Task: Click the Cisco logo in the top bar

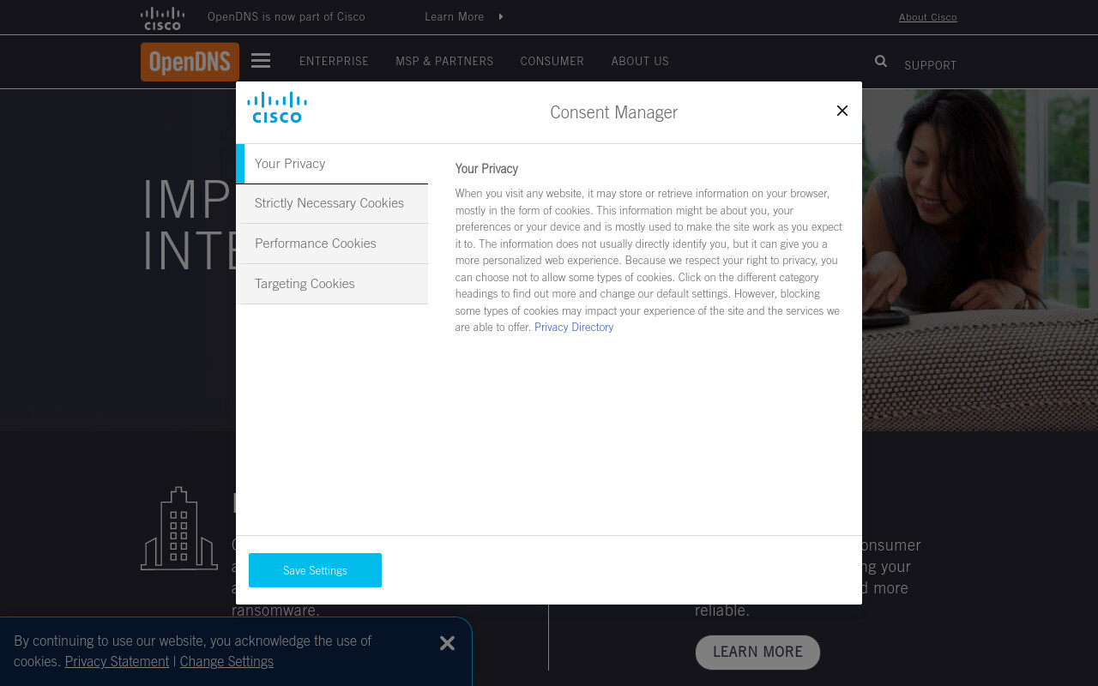Action: pos(162,18)
